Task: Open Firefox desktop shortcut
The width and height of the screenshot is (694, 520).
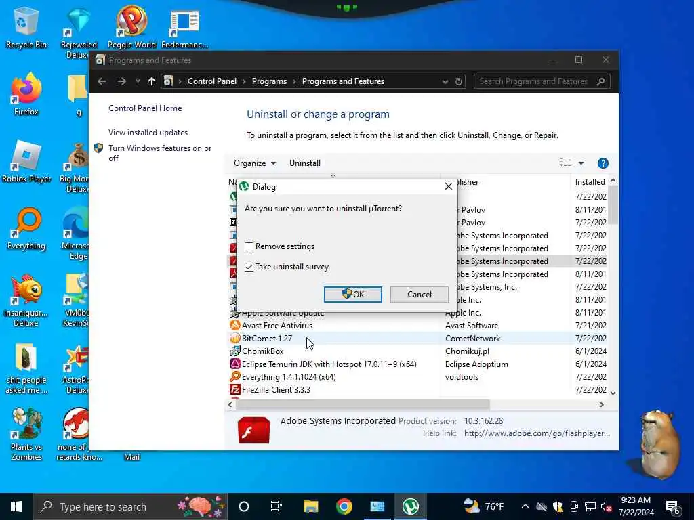Action: [x=26, y=95]
